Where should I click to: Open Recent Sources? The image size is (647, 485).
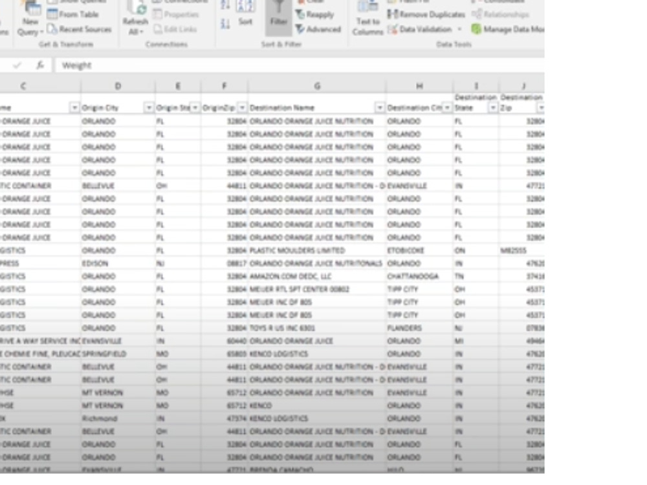[79, 29]
